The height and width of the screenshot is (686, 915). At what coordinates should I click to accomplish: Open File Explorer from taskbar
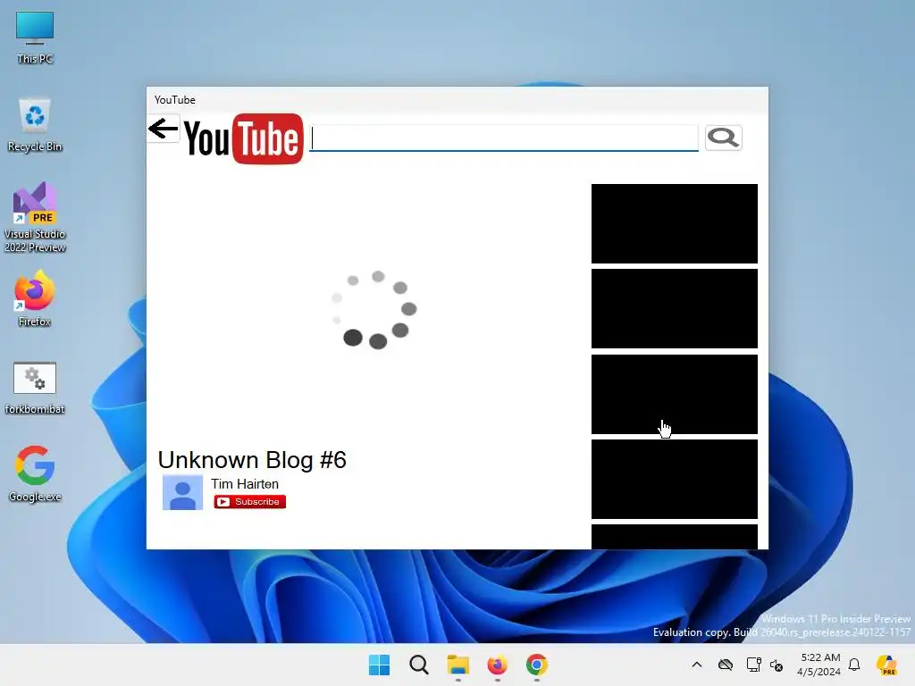coord(458,665)
